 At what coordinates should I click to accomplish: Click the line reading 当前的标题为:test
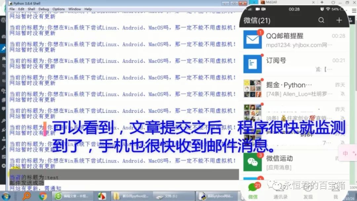click(34, 177)
